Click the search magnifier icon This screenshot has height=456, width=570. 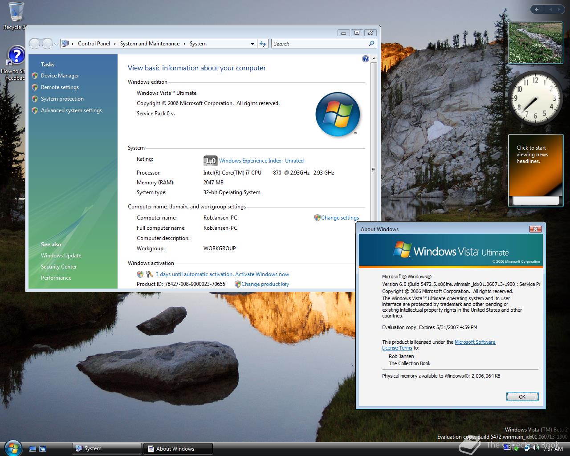coord(371,44)
